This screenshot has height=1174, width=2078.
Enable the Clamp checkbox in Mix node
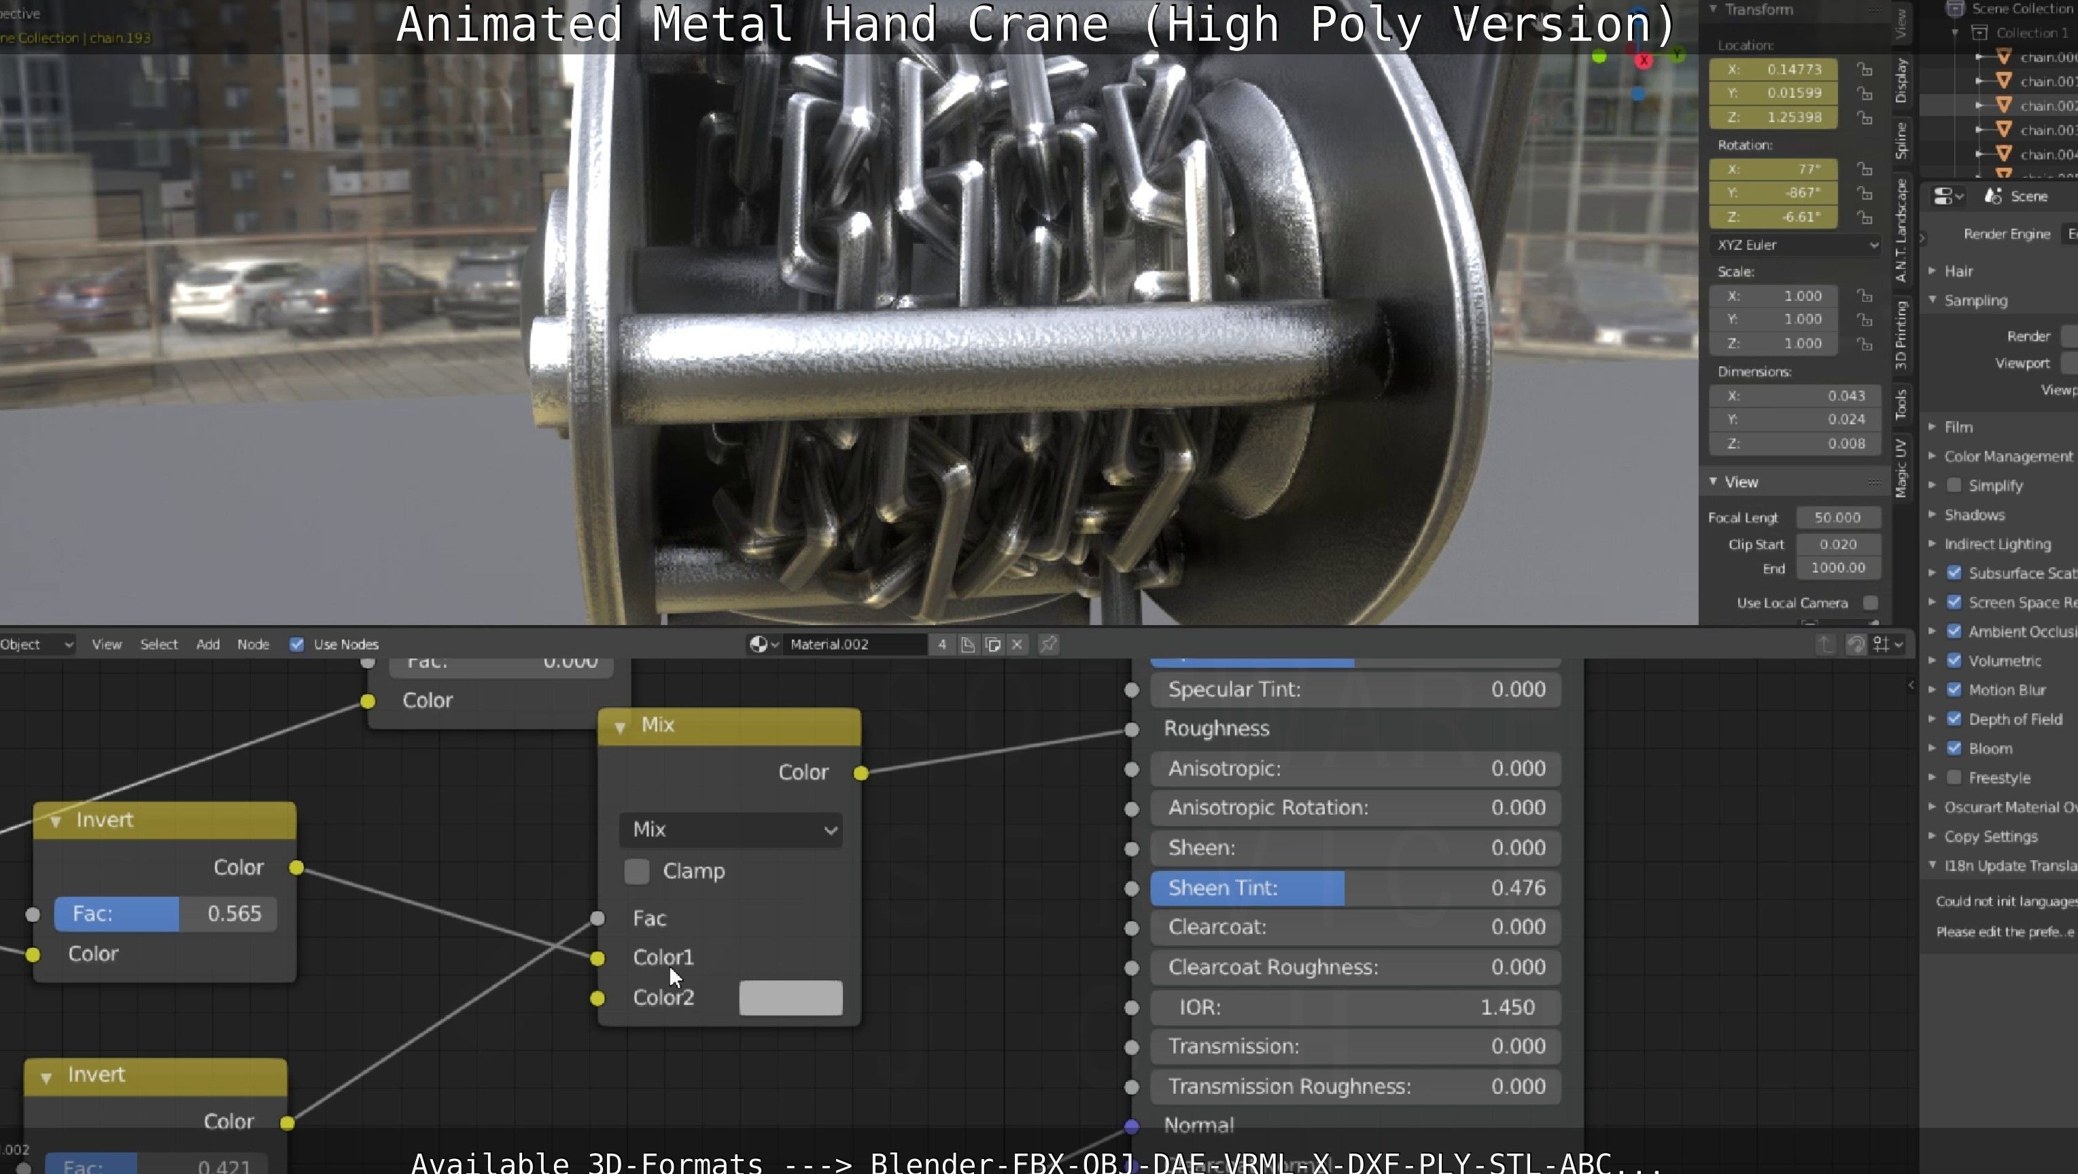click(636, 872)
